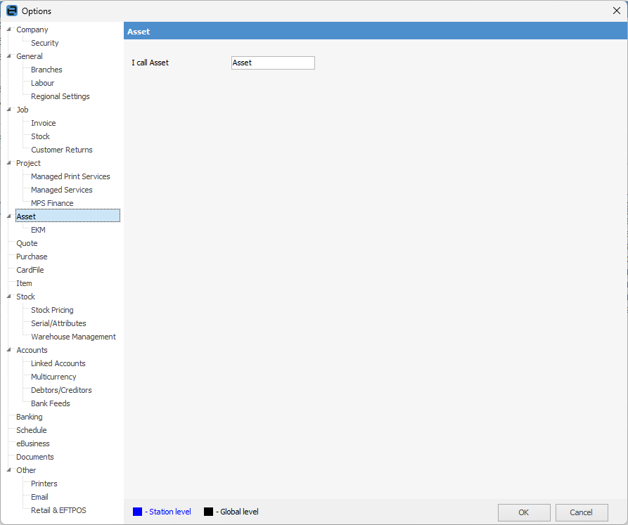
Task: Open Bank Feeds options
Action: click(x=51, y=403)
